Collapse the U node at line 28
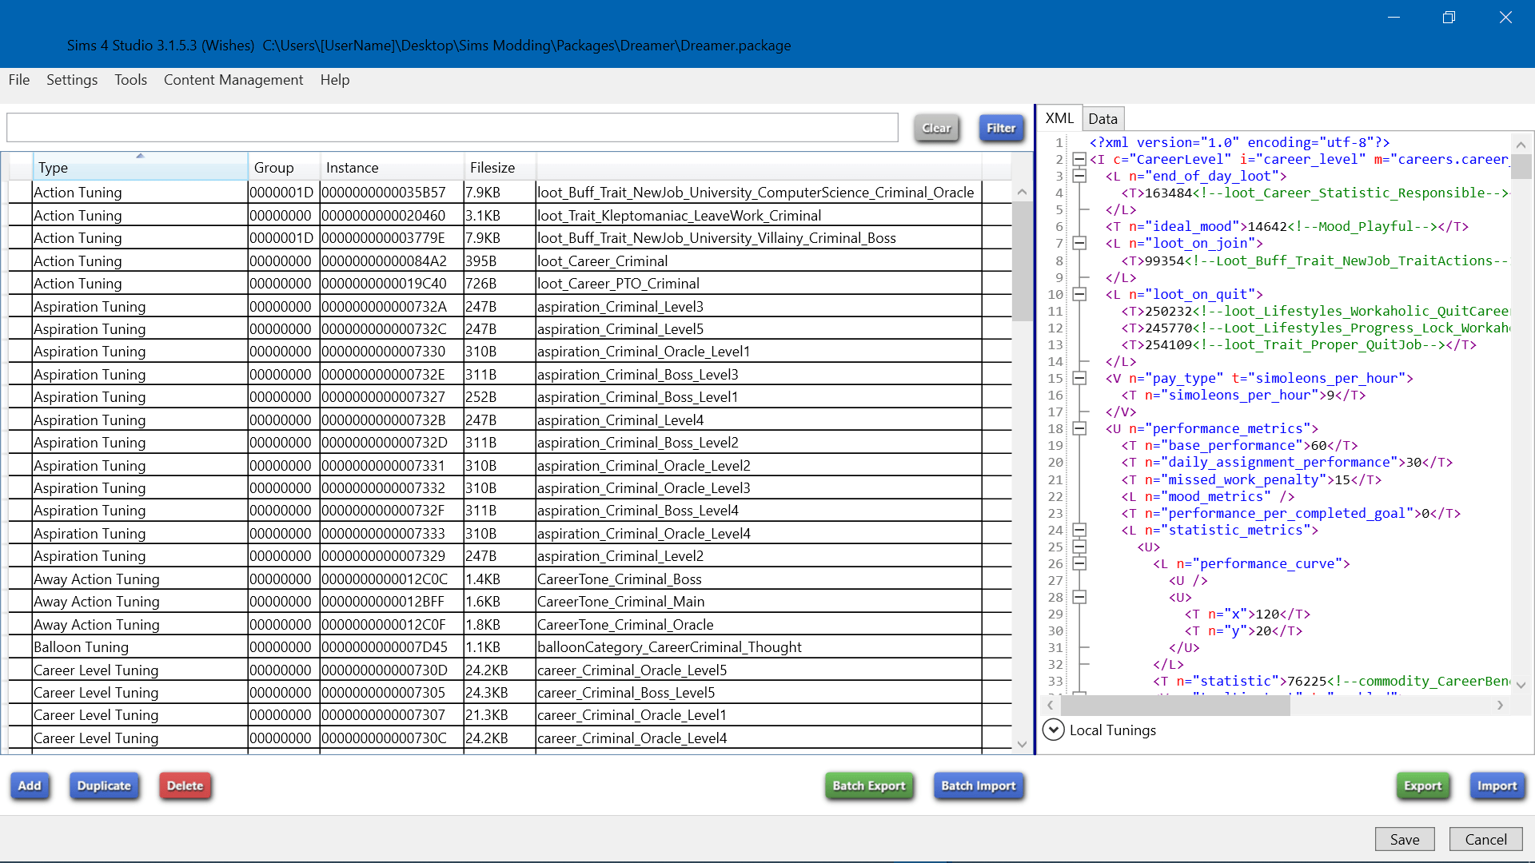This screenshot has width=1535, height=863. tap(1079, 597)
